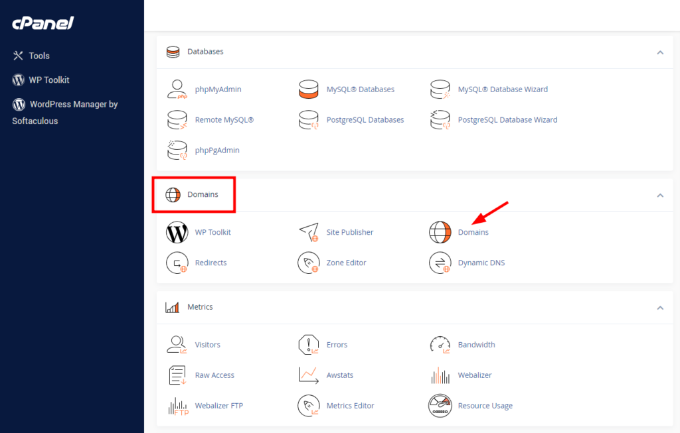Click the Redirects icon

177,263
